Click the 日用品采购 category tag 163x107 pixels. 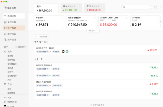pyautogui.click(x=57, y=86)
